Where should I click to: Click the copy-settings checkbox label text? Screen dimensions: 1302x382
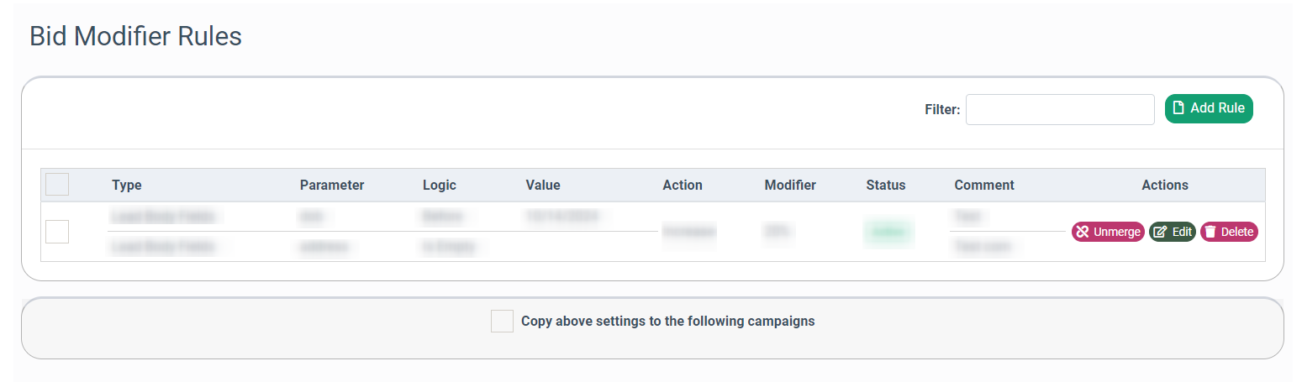point(668,321)
